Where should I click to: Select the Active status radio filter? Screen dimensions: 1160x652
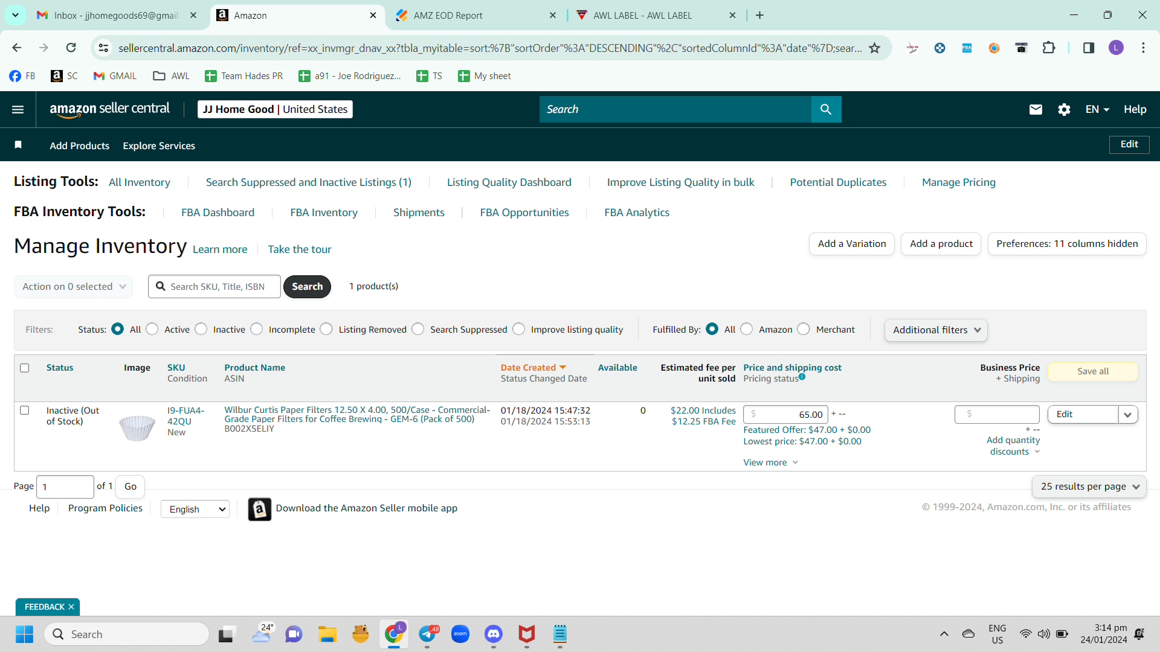pyautogui.click(x=152, y=329)
